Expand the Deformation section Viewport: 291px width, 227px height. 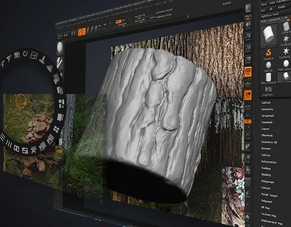[x=269, y=162]
